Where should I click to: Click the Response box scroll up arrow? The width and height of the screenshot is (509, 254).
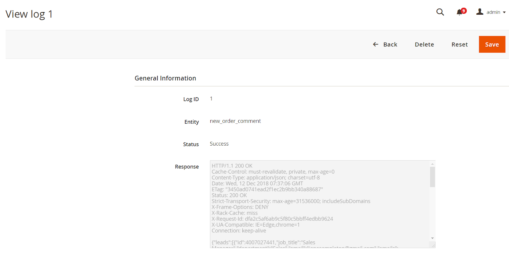click(432, 164)
